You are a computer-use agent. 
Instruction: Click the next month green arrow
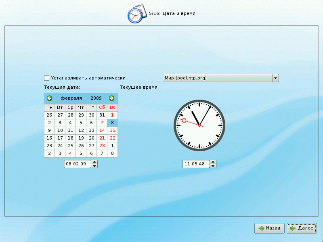[x=111, y=98]
